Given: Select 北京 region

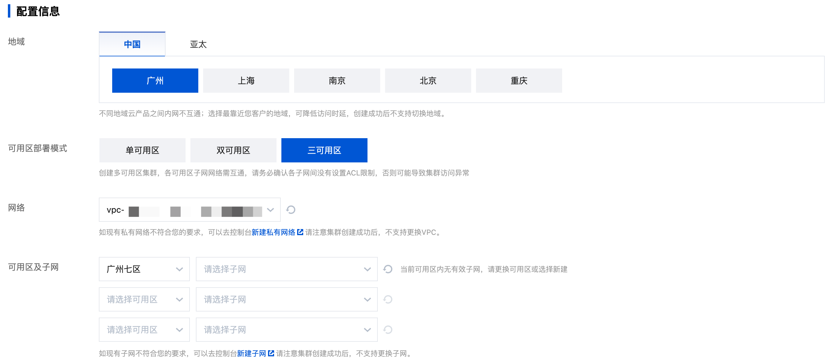Looking at the screenshot, I should point(428,81).
